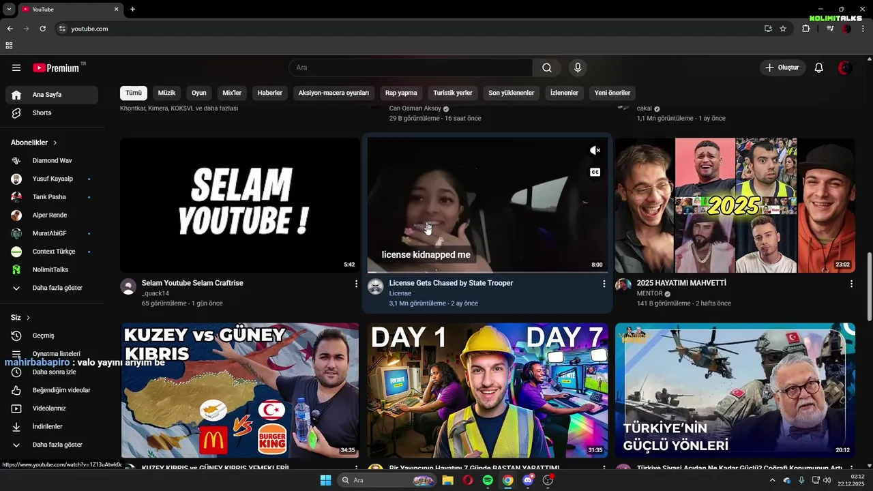Select the Rap yapma filter chip
Image resolution: width=873 pixels, height=491 pixels.
tap(401, 93)
